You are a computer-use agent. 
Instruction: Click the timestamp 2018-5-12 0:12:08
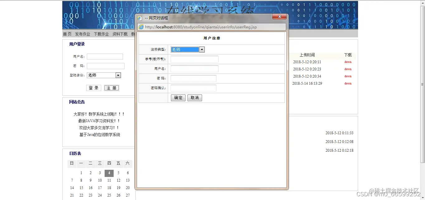(339, 142)
